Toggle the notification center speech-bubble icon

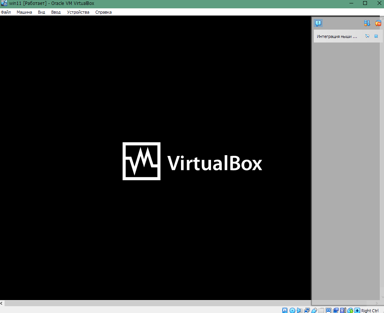coord(318,23)
